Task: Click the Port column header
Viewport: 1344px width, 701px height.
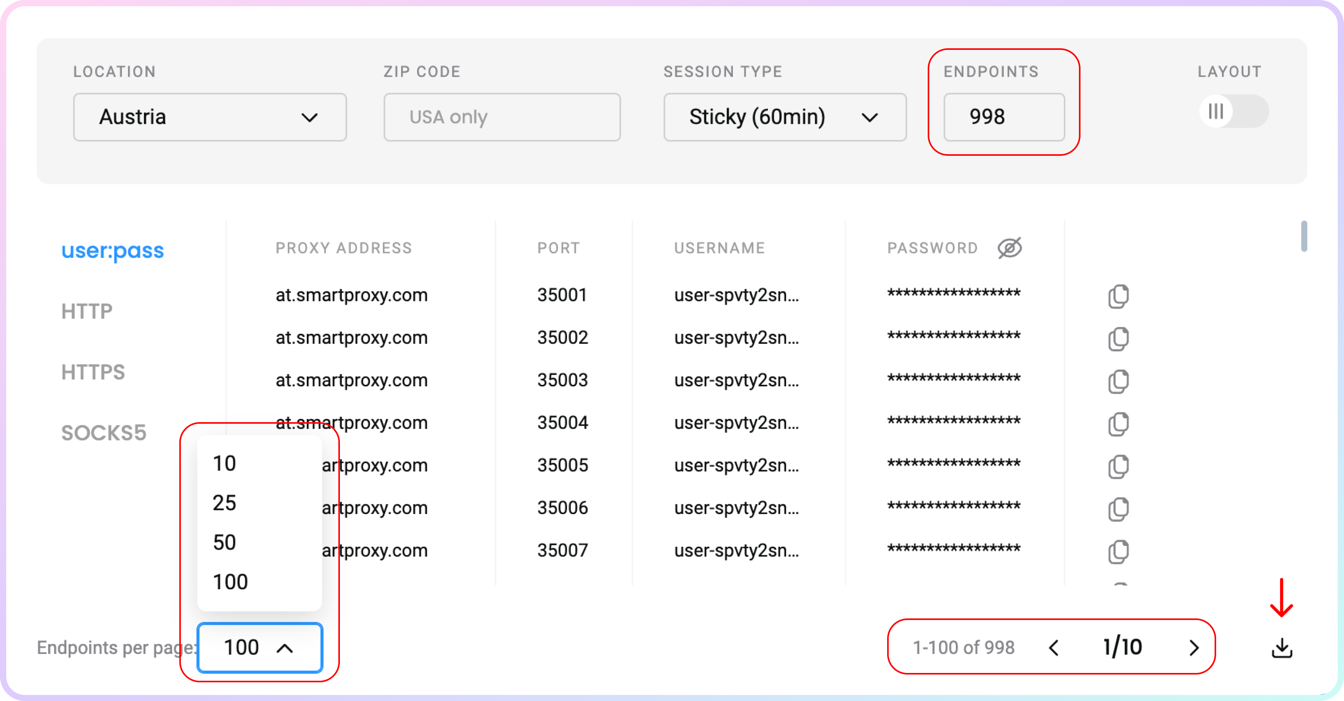Action: tap(559, 248)
